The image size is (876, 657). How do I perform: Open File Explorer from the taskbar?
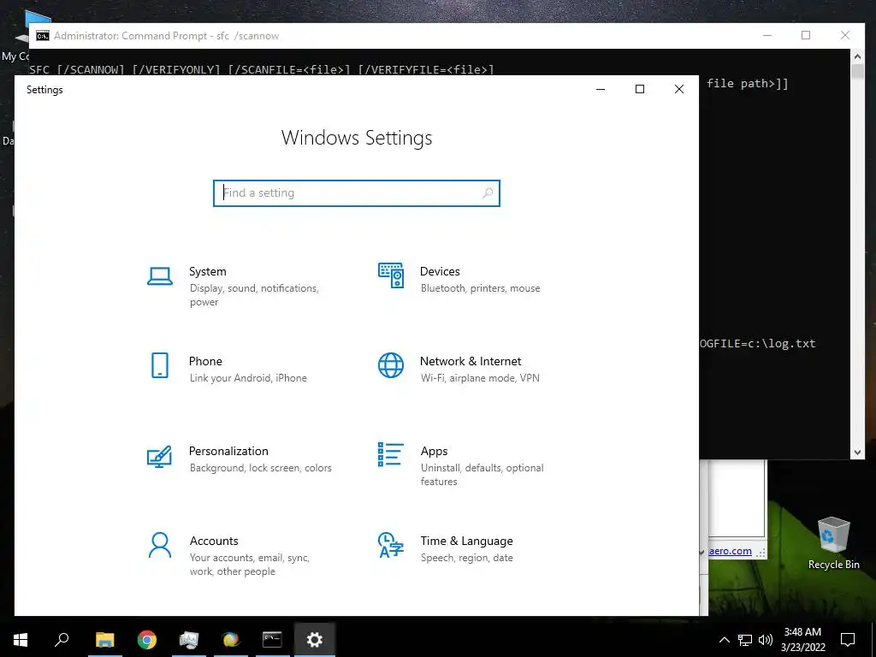click(105, 640)
